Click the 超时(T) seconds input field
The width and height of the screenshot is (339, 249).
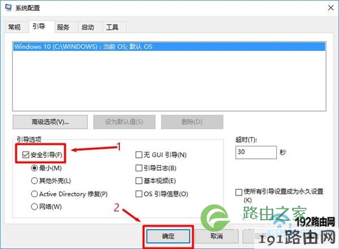click(x=256, y=152)
